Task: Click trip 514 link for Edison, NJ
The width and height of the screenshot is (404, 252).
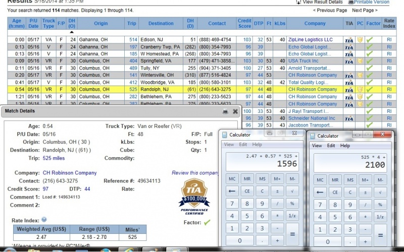Action: pyautogui.click(x=133, y=40)
